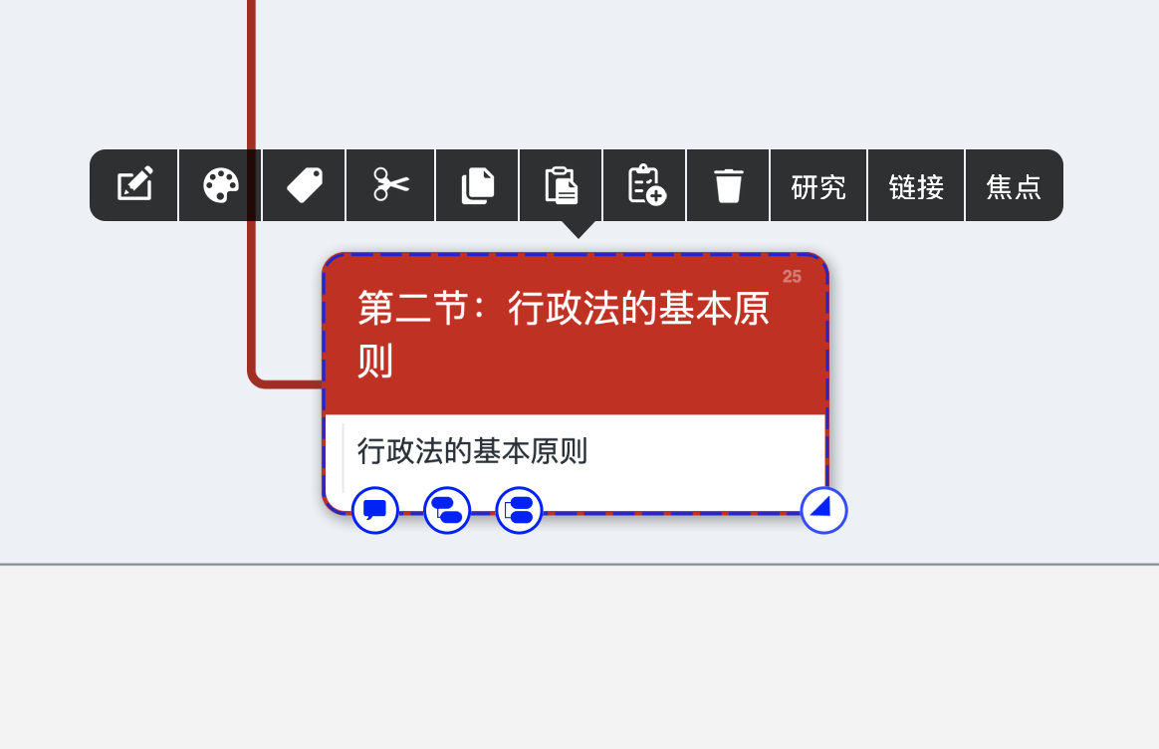Cut the card with scissors icon

[x=391, y=185]
